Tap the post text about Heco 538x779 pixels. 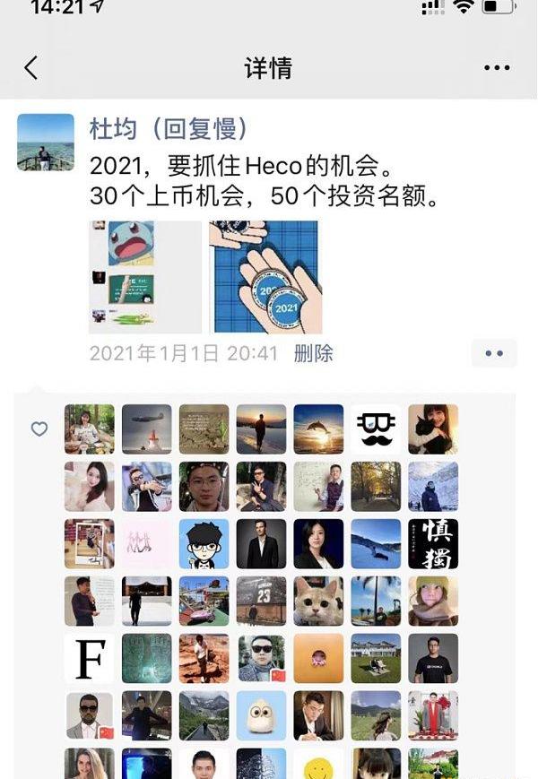point(265,180)
